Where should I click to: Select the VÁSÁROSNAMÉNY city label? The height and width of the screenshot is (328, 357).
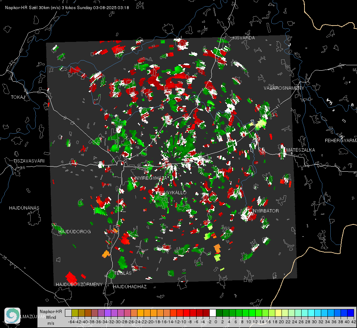click(x=284, y=88)
